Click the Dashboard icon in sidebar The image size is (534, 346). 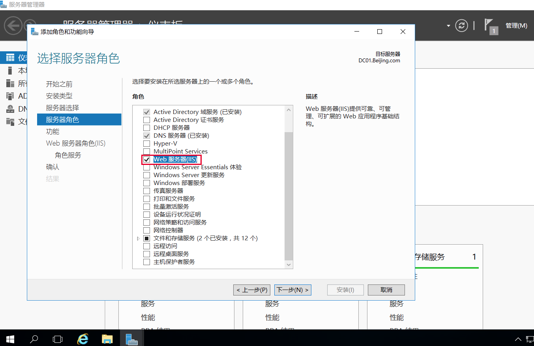10,58
